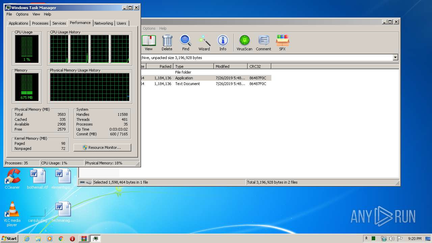
Task: Sort by Type column header
Action: (x=193, y=66)
